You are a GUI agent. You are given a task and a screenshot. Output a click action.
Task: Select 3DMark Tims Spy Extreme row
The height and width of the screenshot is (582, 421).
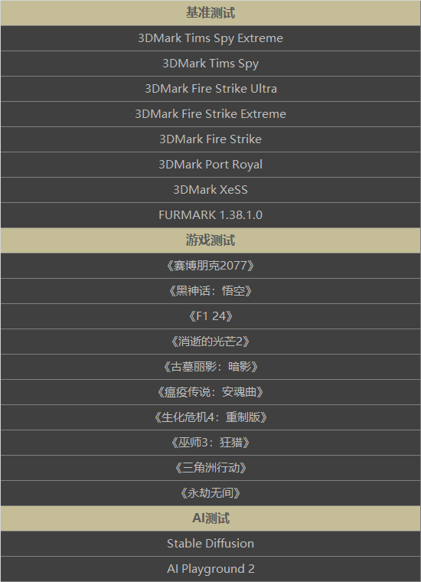pyautogui.click(x=210, y=38)
